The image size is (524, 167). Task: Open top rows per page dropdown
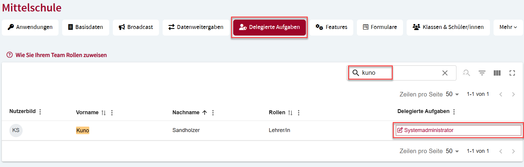tap(452, 94)
